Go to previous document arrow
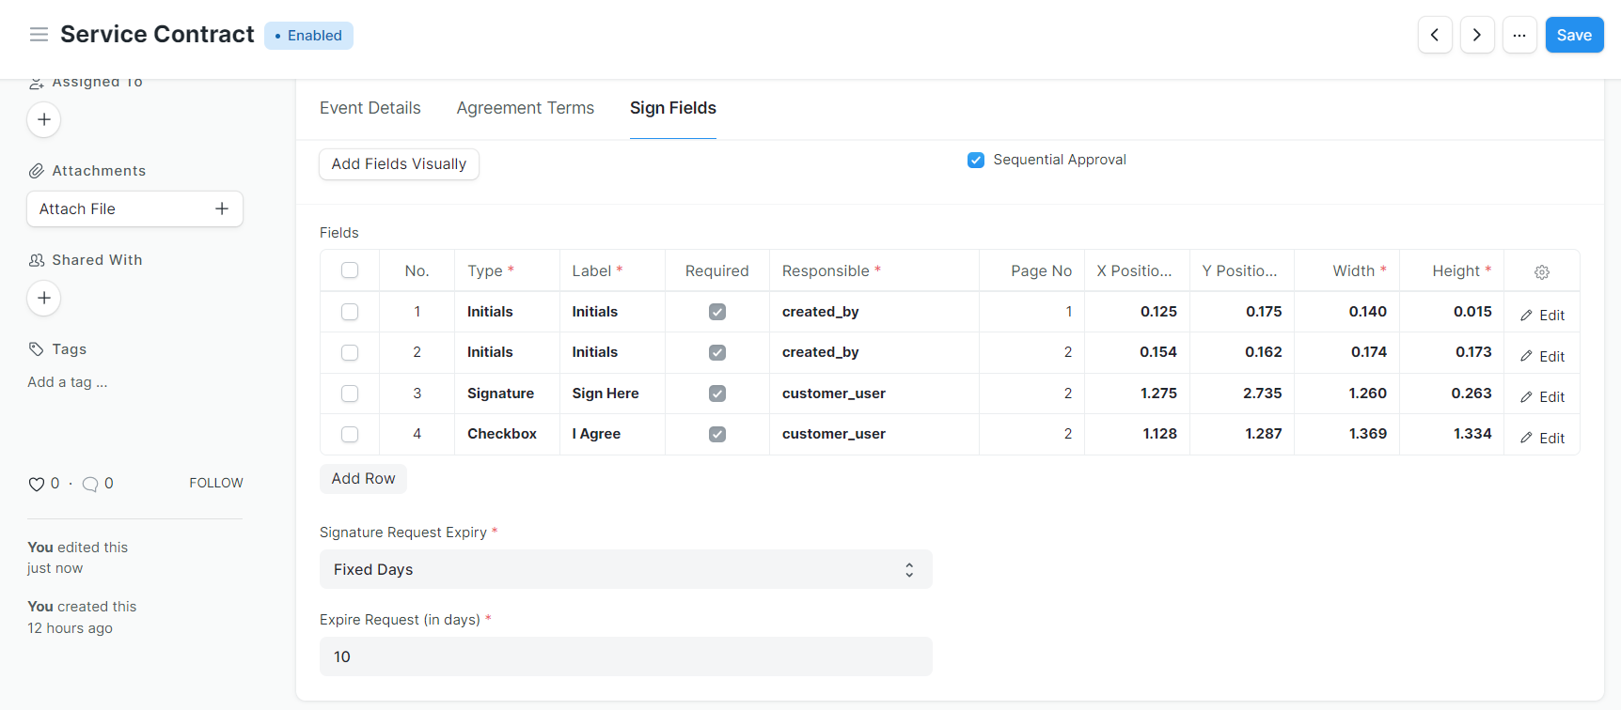The image size is (1621, 710). (x=1435, y=35)
